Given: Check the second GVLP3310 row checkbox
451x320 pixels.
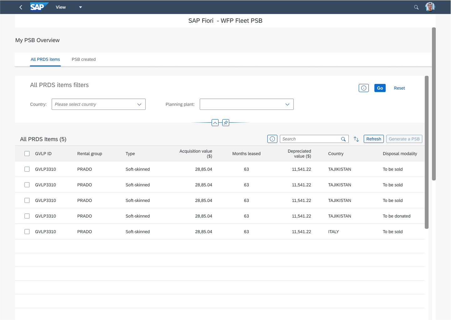Looking at the screenshot, I should pyautogui.click(x=27, y=185).
